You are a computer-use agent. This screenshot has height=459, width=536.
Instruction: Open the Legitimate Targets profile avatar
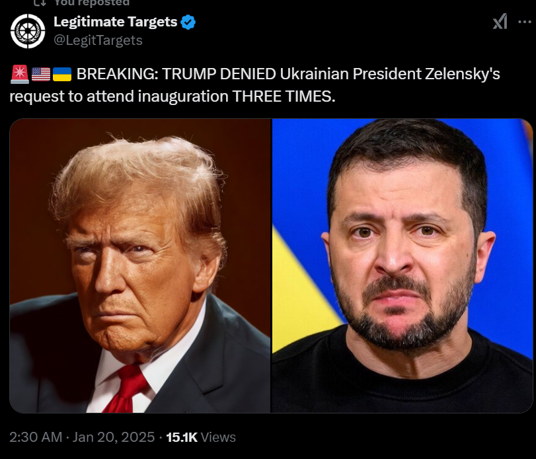click(28, 31)
